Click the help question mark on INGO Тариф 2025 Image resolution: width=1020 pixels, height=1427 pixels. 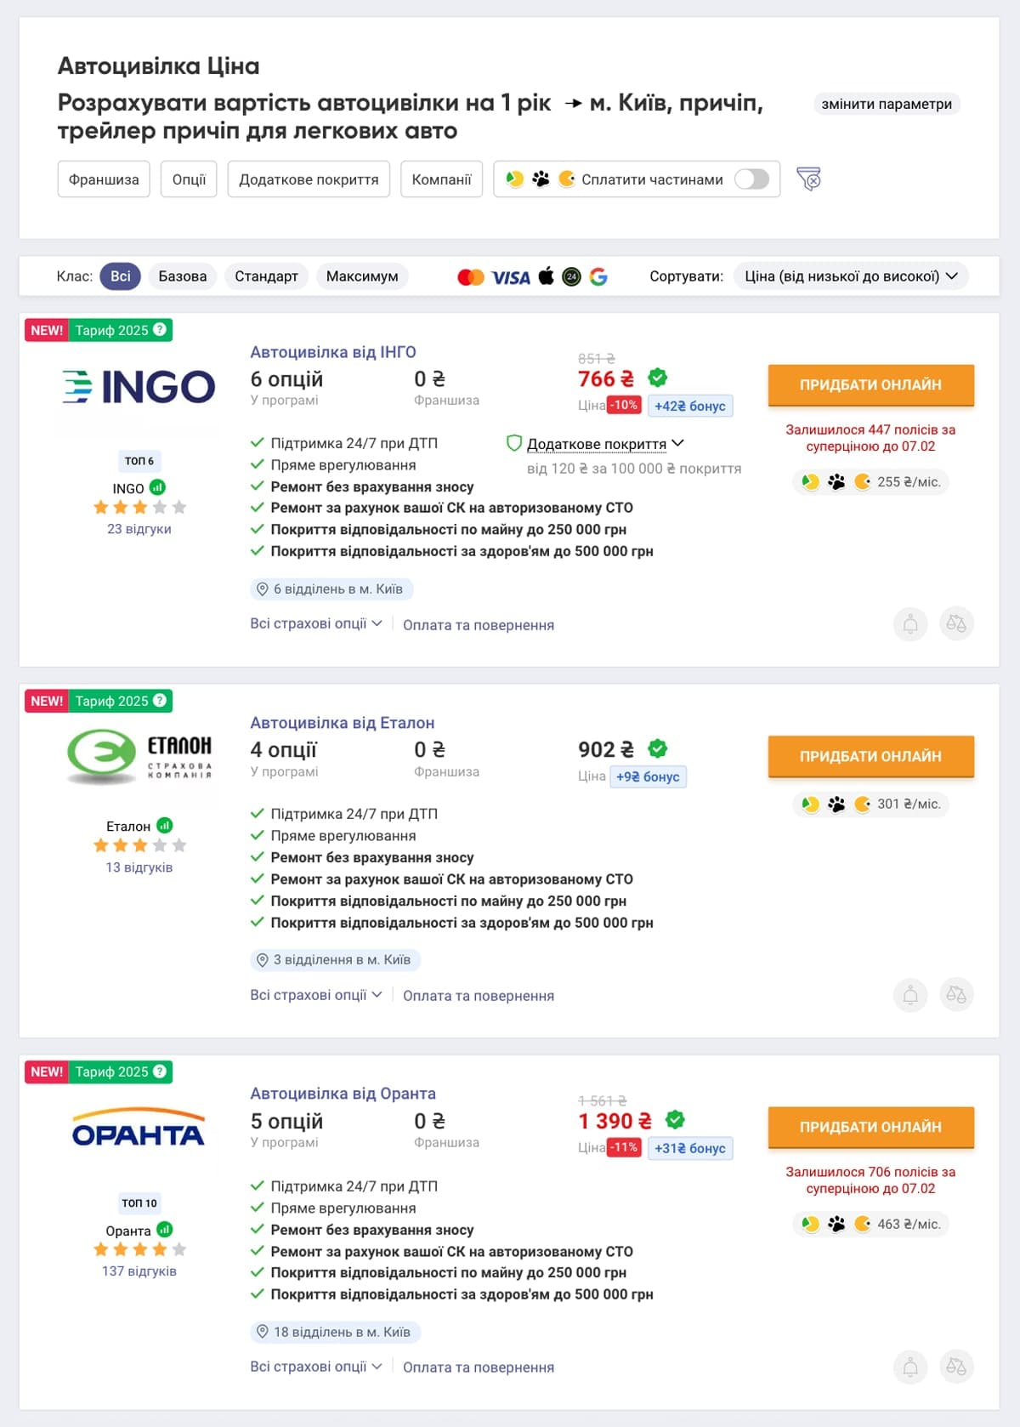pos(160,329)
